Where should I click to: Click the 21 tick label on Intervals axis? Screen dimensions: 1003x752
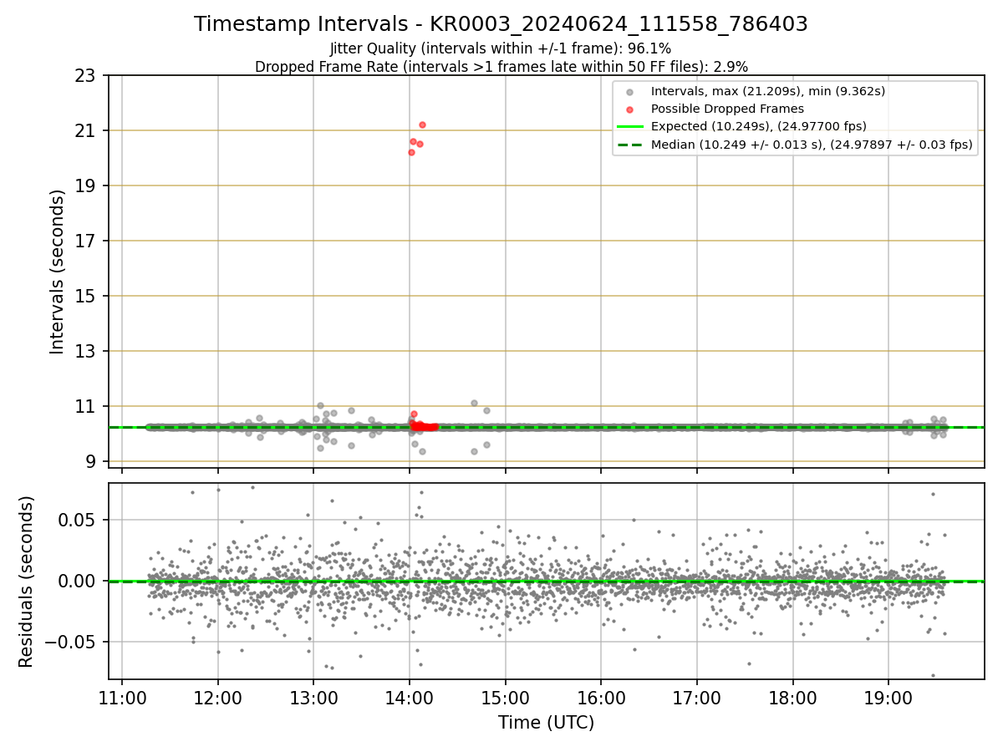click(x=86, y=131)
